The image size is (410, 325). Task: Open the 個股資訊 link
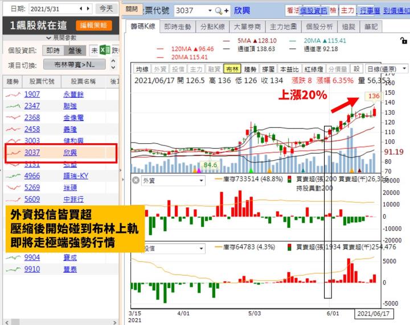pos(313,11)
